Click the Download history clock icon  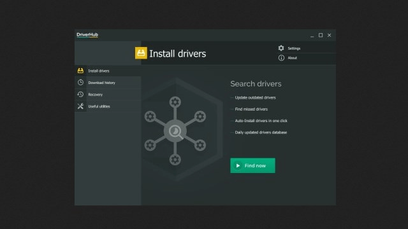tap(81, 82)
